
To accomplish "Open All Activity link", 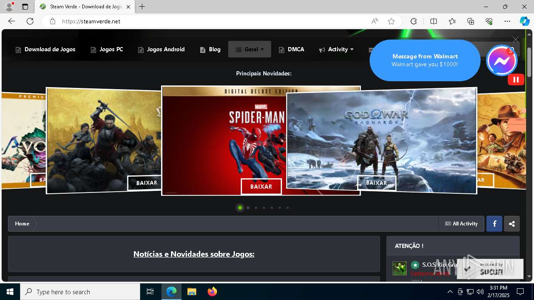I will pyautogui.click(x=461, y=224).
